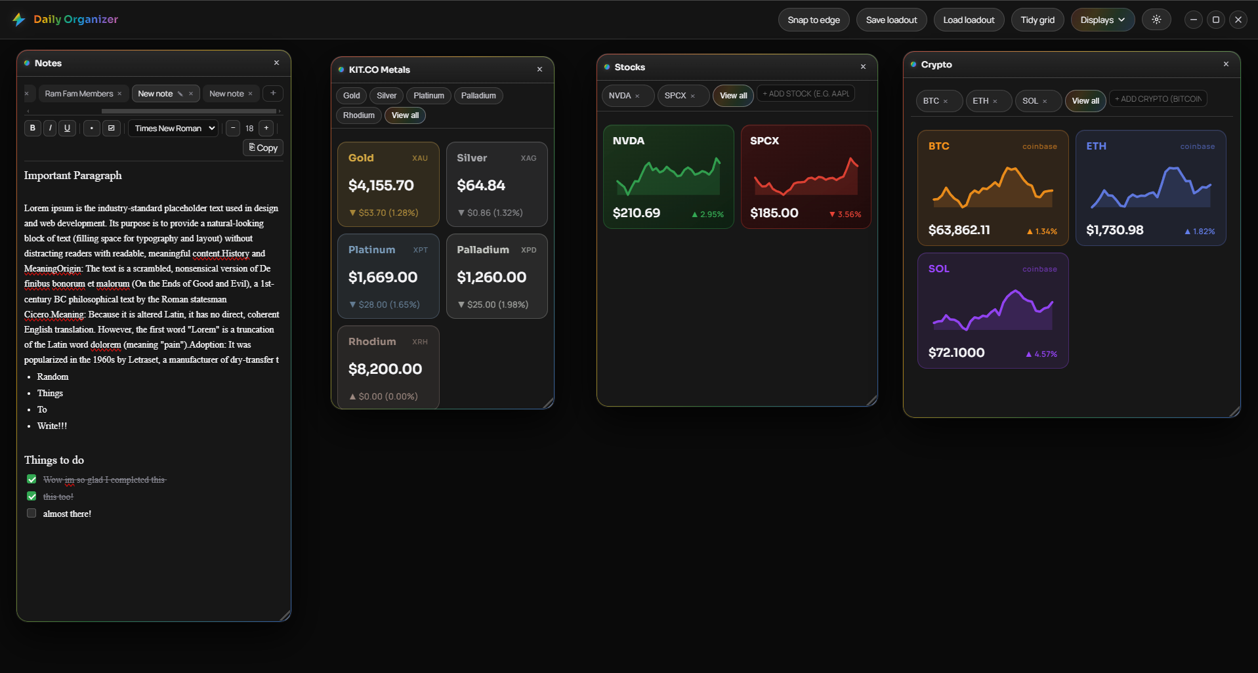Screen dimensions: 1258x673
Task: Open the BTC crypto card
Action: 993,188
